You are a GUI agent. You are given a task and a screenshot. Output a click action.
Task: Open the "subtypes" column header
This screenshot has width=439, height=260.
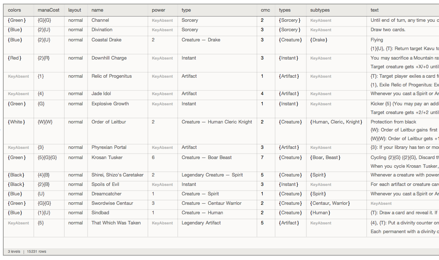point(320,10)
